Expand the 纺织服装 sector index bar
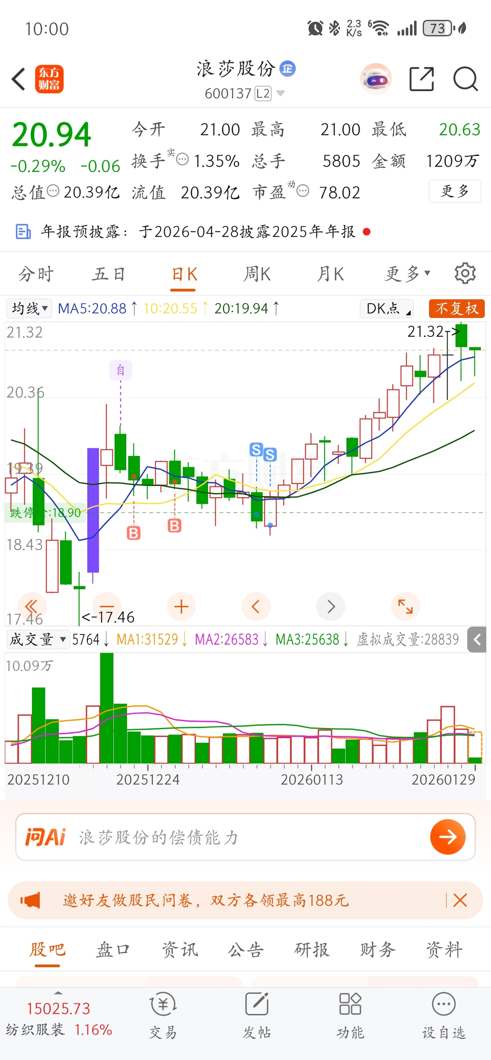 coord(58,1018)
